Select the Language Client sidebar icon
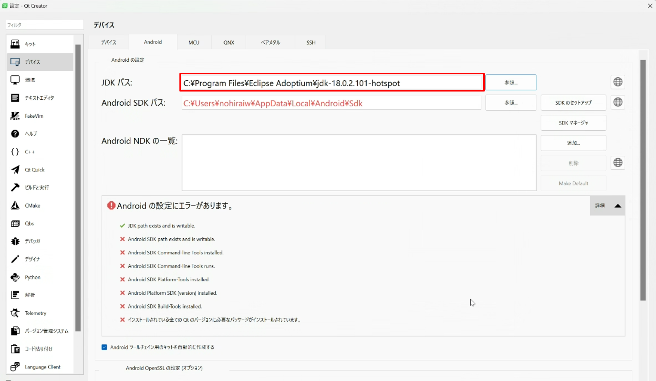Screen dimensions: 656x381 (15, 367)
